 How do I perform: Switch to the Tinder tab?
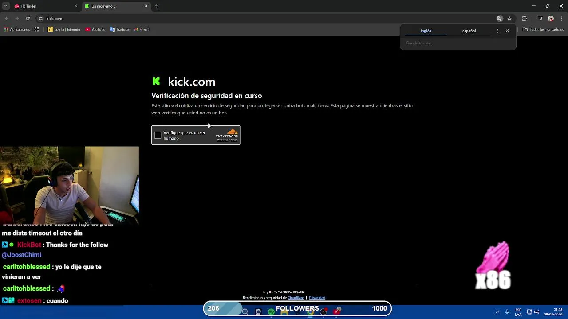pyautogui.click(x=46, y=6)
